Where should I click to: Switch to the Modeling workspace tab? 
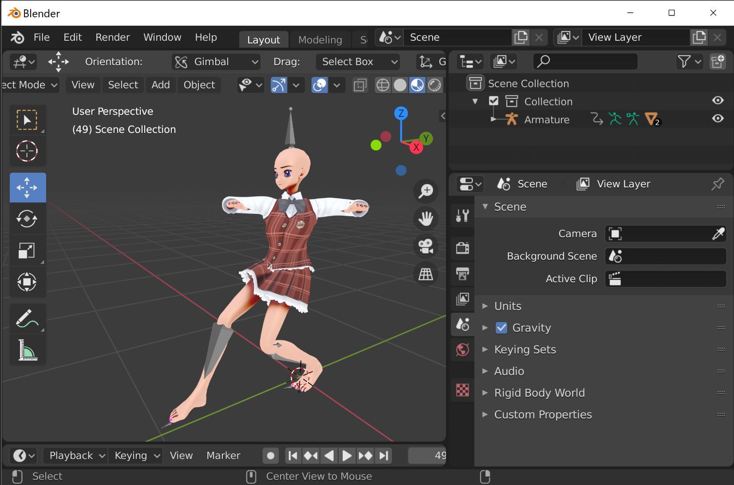tap(320, 40)
